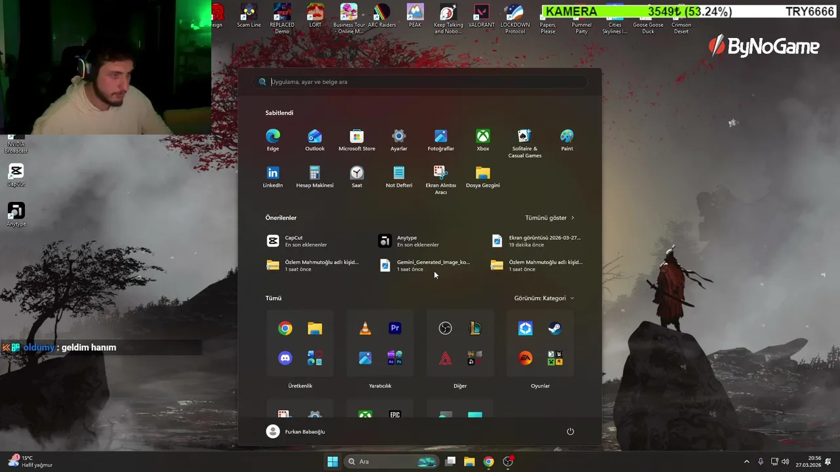This screenshot has width=840, height=472.
Task: Open the Saat clock app
Action: 356,176
